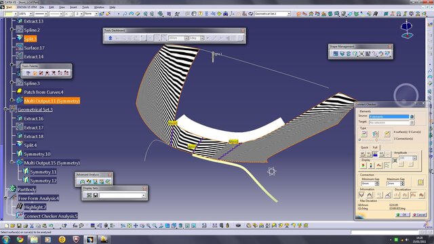The image size is (434, 244).
Task: Click the Fit All In view icon
Action: coord(130,226)
